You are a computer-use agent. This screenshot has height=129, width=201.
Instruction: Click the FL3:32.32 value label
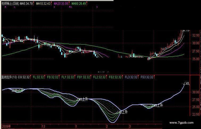[131, 77]
